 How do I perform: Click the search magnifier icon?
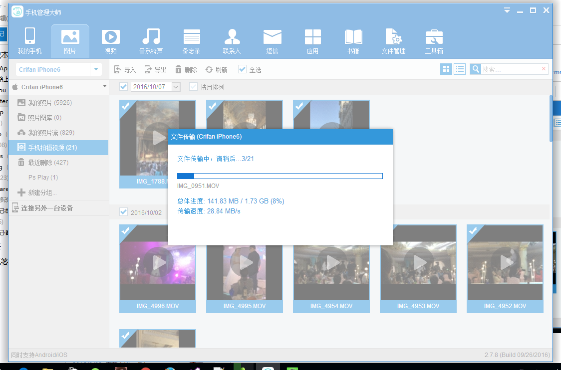coord(475,69)
